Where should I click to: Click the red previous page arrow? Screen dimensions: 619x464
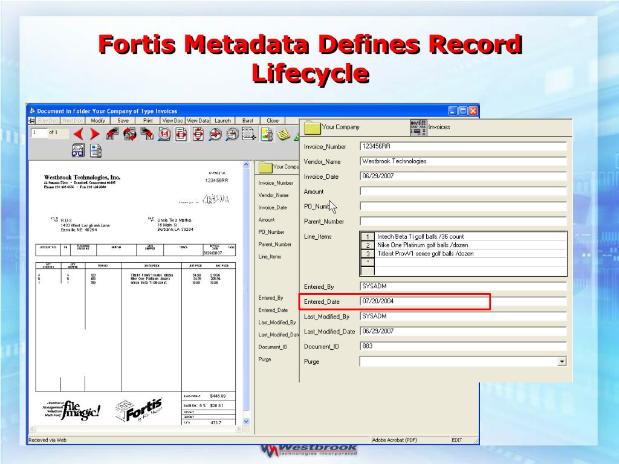pos(78,134)
